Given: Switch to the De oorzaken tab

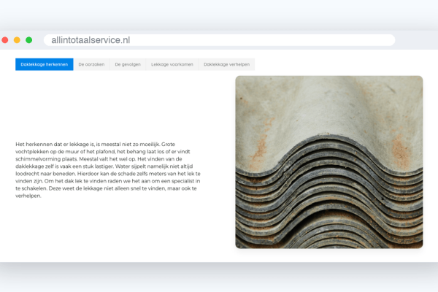Looking at the screenshot, I should [x=91, y=64].
